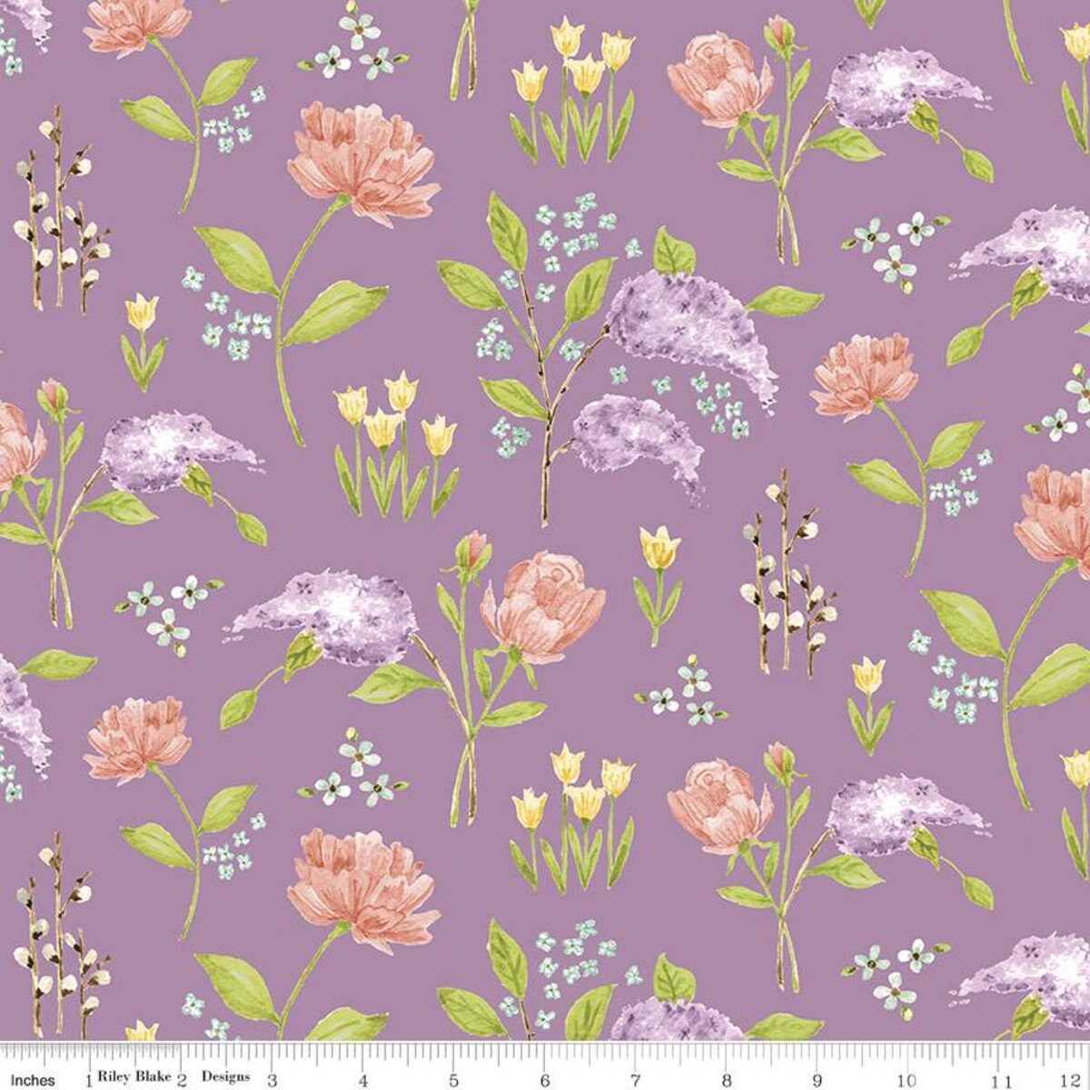Select the 3 inch mark number on ruler
Image resolution: width=1090 pixels, height=1090 pixels.
point(272,1080)
